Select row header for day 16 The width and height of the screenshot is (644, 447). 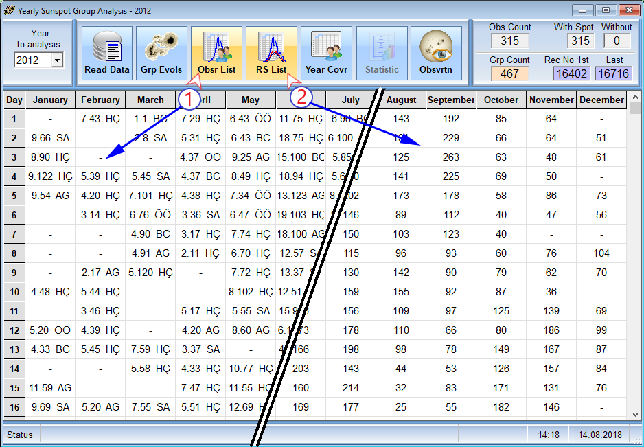point(14,407)
